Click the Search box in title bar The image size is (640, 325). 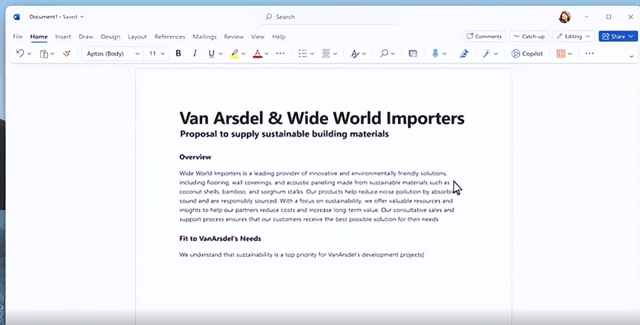[x=330, y=17]
